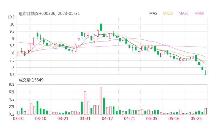
Task: Click the 03-21 date axis label
Action: [63, 118]
